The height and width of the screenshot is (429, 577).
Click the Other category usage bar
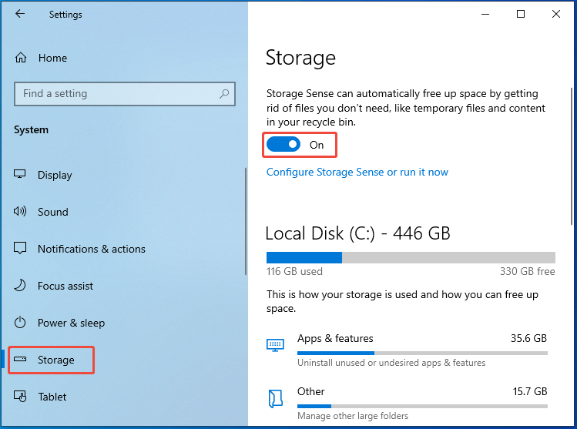click(422, 406)
